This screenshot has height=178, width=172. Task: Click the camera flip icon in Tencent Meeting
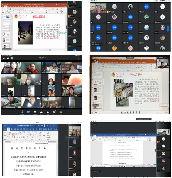pos(8,59)
